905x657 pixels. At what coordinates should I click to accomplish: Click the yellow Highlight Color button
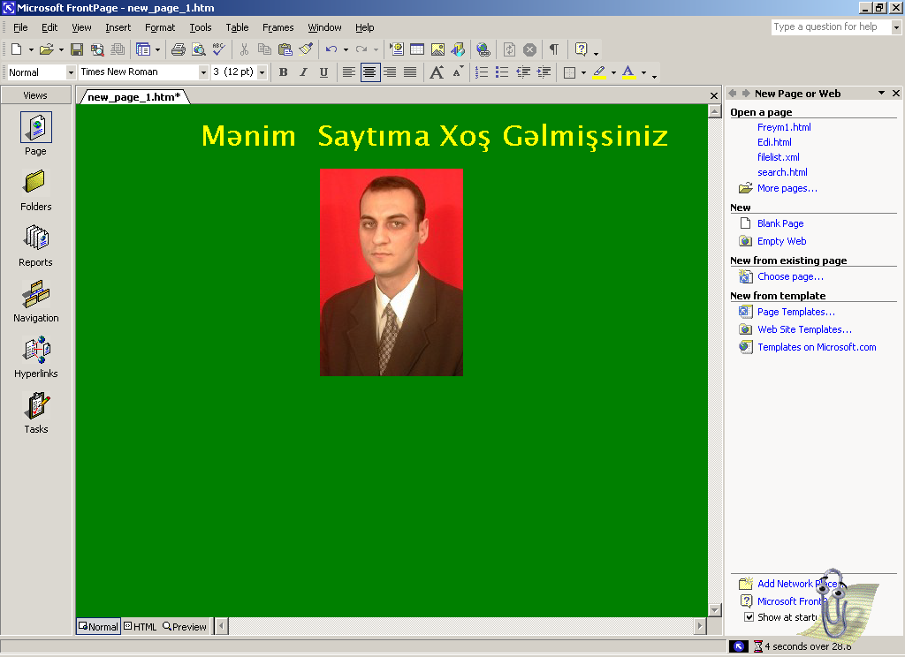pos(600,72)
